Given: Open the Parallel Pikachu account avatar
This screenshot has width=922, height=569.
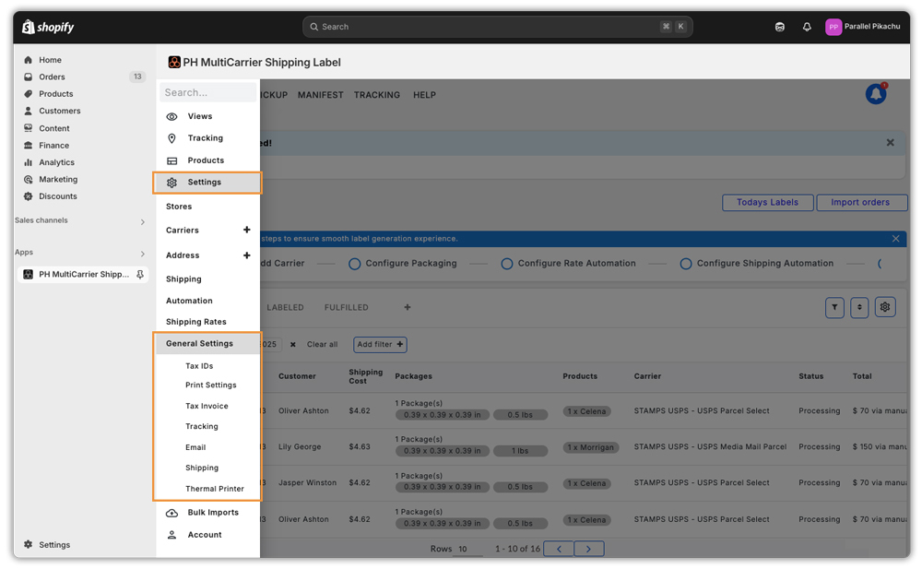Looking at the screenshot, I should (x=833, y=27).
